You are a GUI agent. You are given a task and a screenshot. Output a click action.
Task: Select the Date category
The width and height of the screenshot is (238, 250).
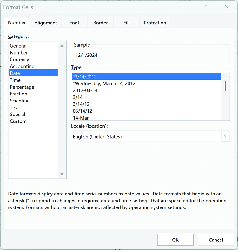[34, 73]
